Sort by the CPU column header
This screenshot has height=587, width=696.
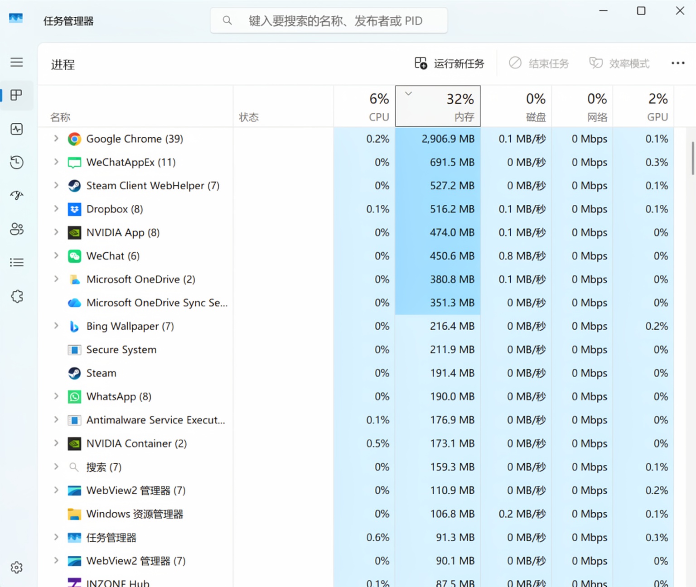[364, 106]
